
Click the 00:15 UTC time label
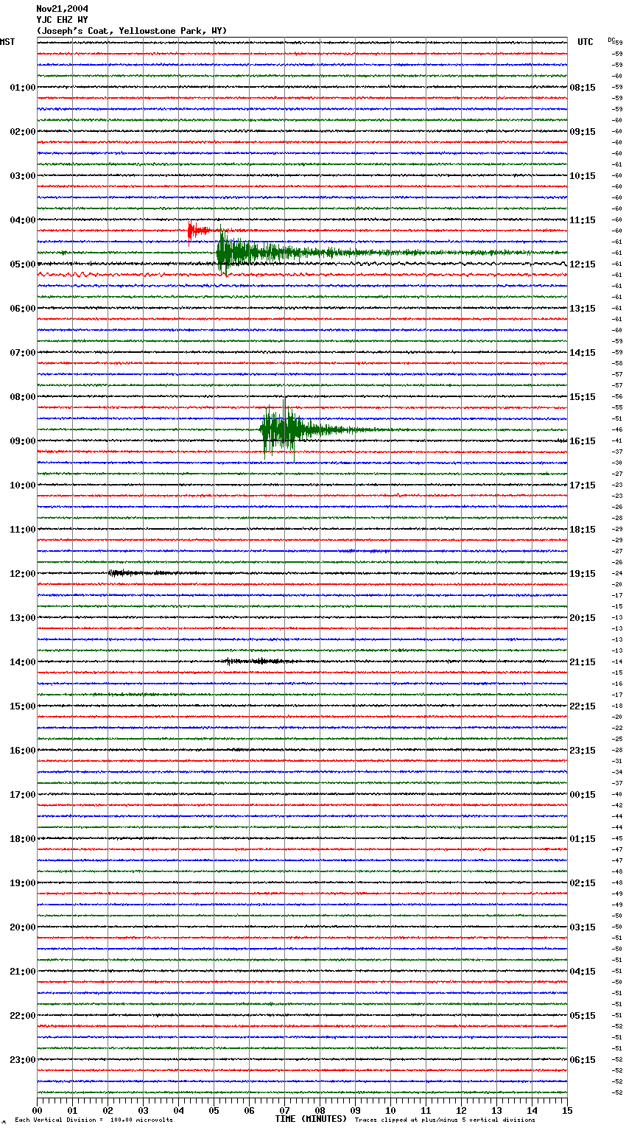click(x=583, y=795)
